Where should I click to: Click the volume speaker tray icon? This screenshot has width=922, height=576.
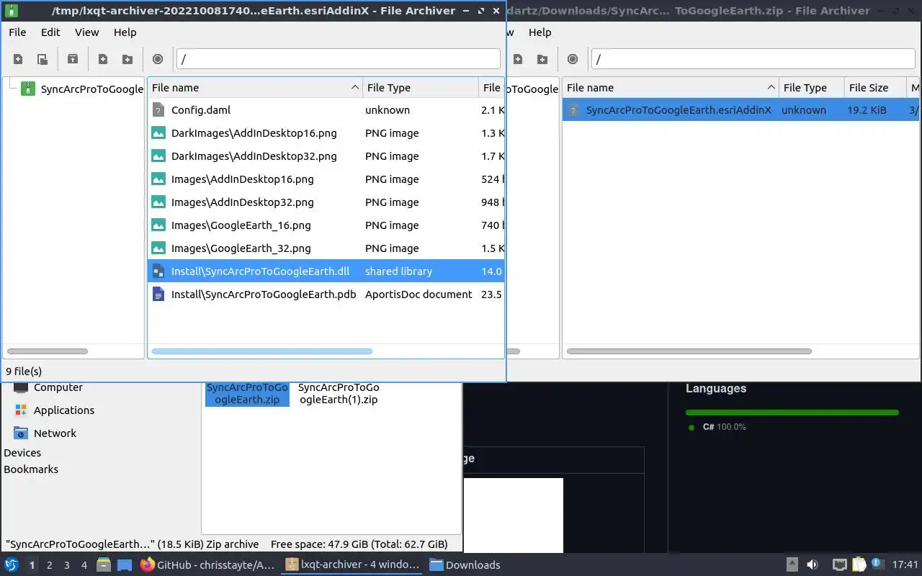click(x=813, y=564)
